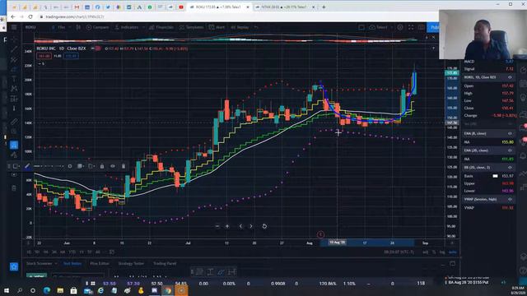Take a chart snapshot with camera icon
Image resolution: width=527 pixels, height=296 pixels.
(x=421, y=27)
